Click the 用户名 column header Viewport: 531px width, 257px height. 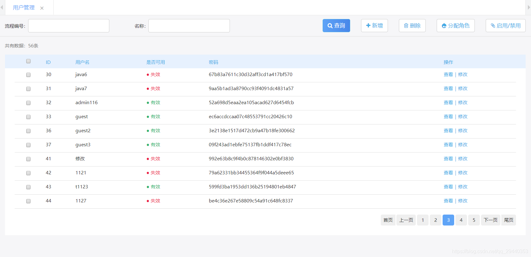pyautogui.click(x=82, y=62)
